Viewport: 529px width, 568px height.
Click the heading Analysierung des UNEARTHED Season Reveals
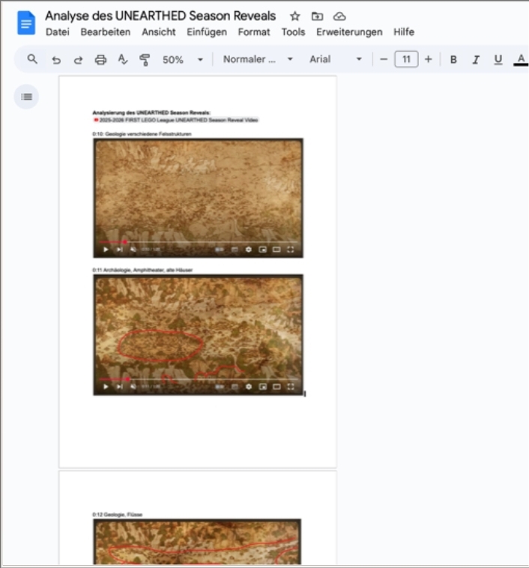pyautogui.click(x=151, y=112)
